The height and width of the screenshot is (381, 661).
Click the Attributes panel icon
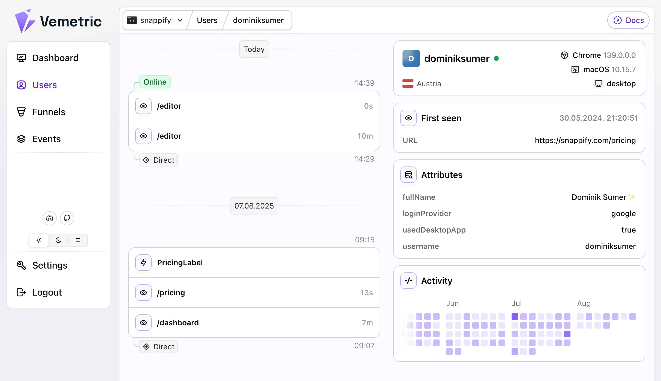408,175
